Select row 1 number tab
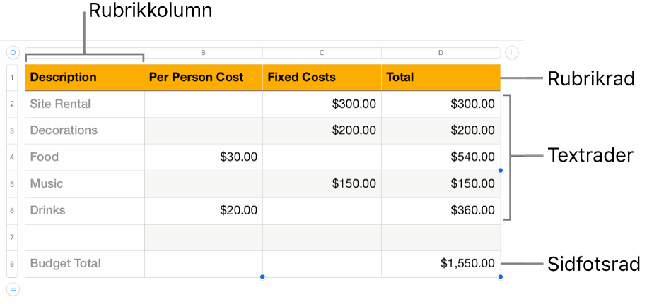The height and width of the screenshot is (304, 647). tap(13, 78)
